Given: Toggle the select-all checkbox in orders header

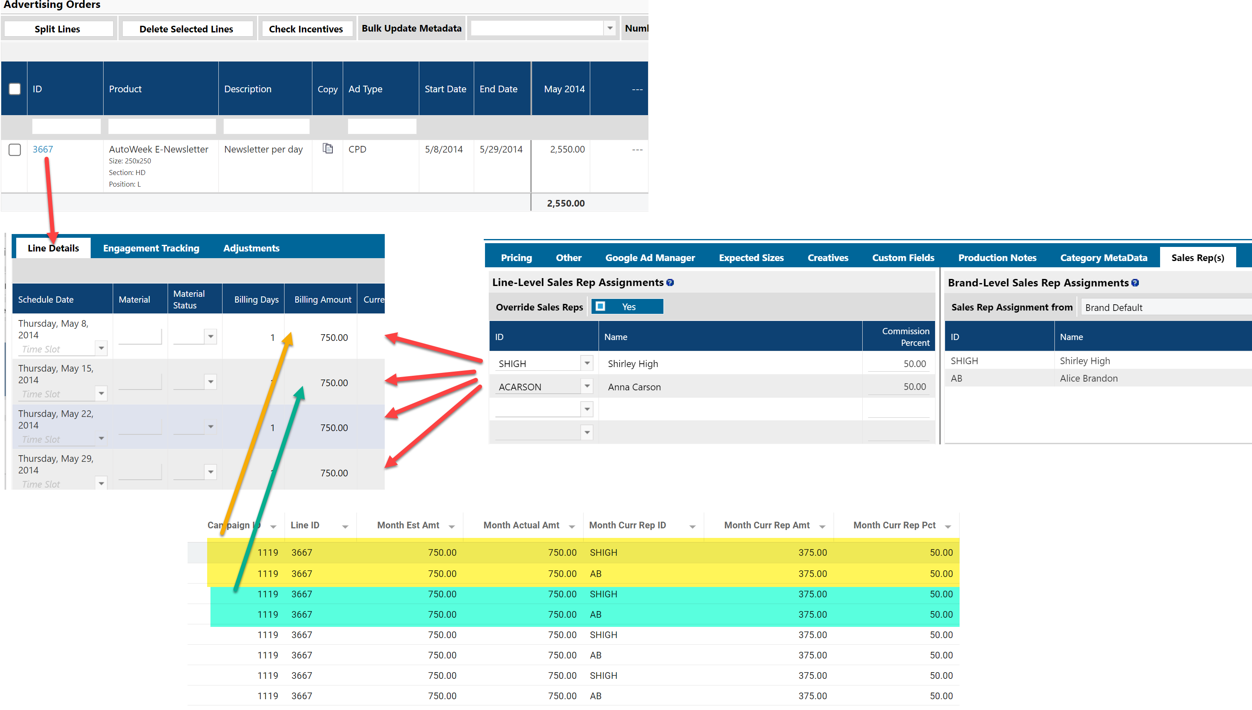Looking at the screenshot, I should [15, 89].
